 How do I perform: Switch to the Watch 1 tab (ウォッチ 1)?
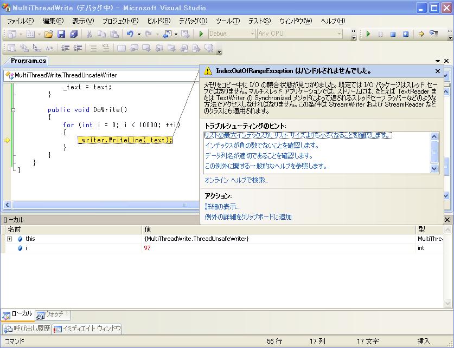[x=53, y=314]
